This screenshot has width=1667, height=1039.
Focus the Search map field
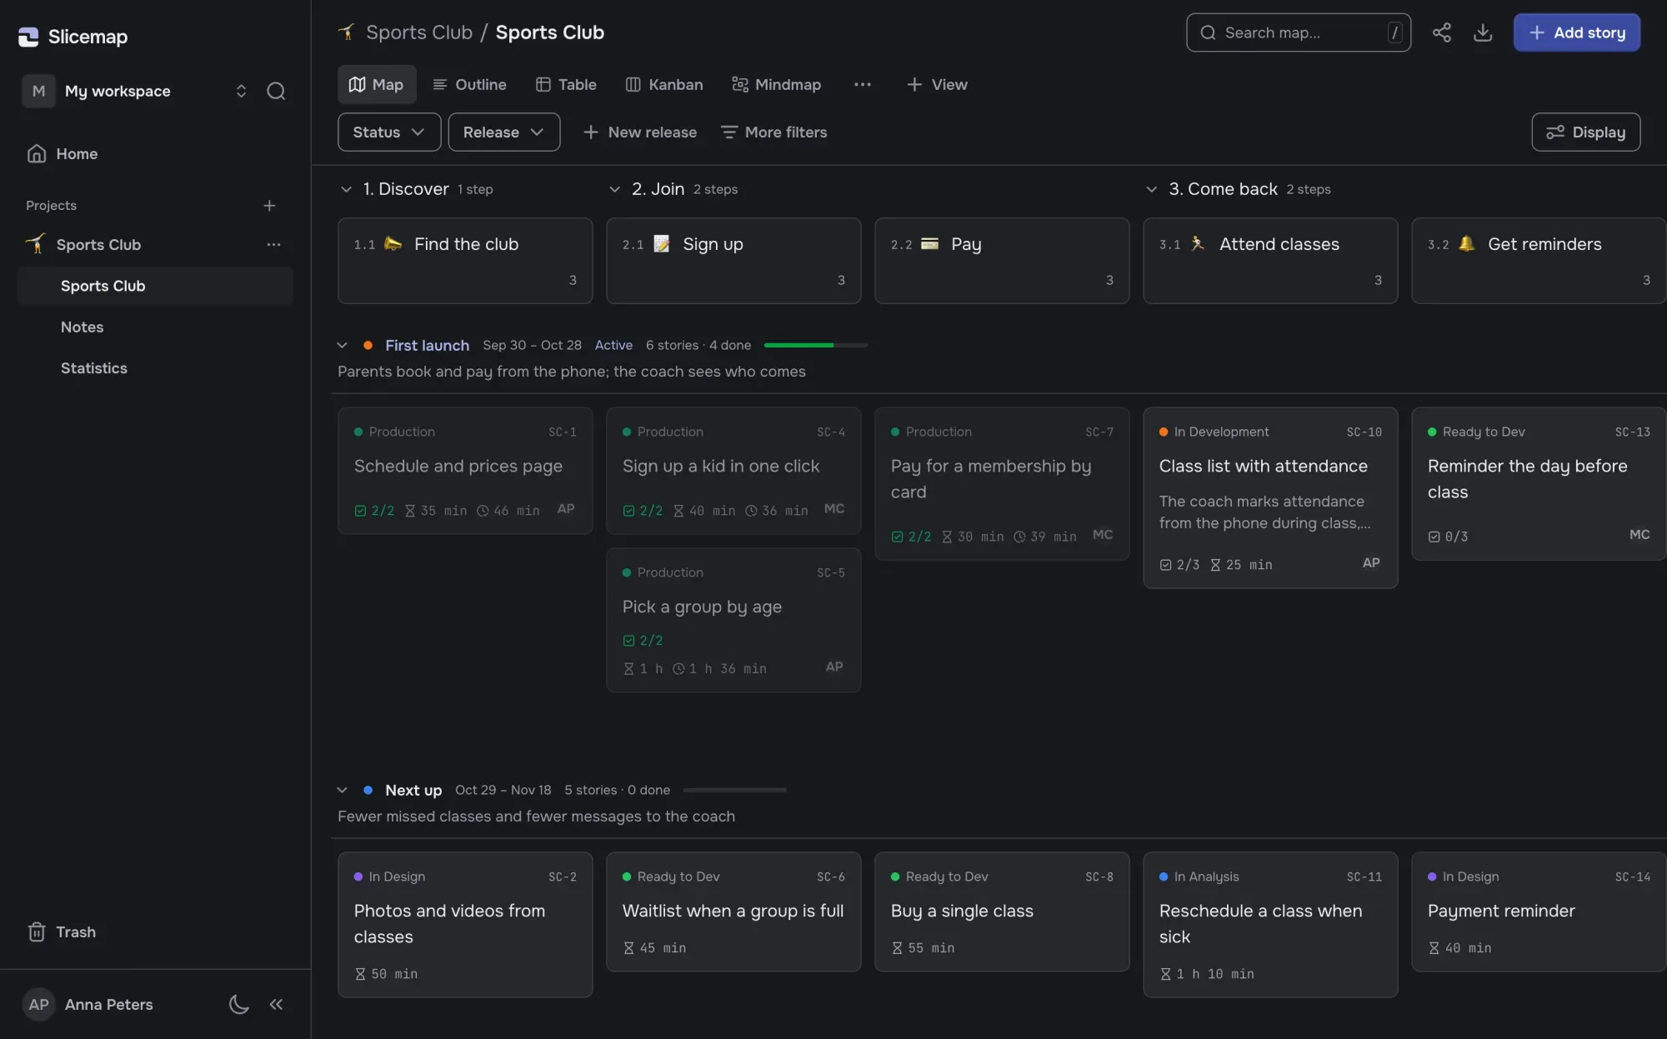[1298, 32]
